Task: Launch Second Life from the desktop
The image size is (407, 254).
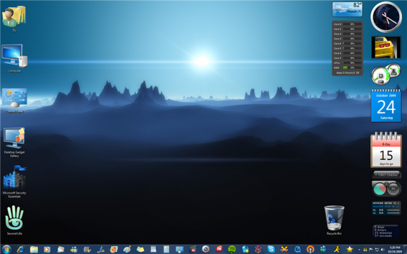Action: [x=14, y=220]
